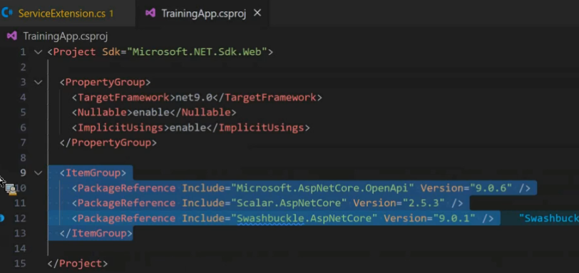Click the Swashbuckle inline hint text on line 12
Image resolution: width=579 pixels, height=273 pixels.
[x=549, y=218]
